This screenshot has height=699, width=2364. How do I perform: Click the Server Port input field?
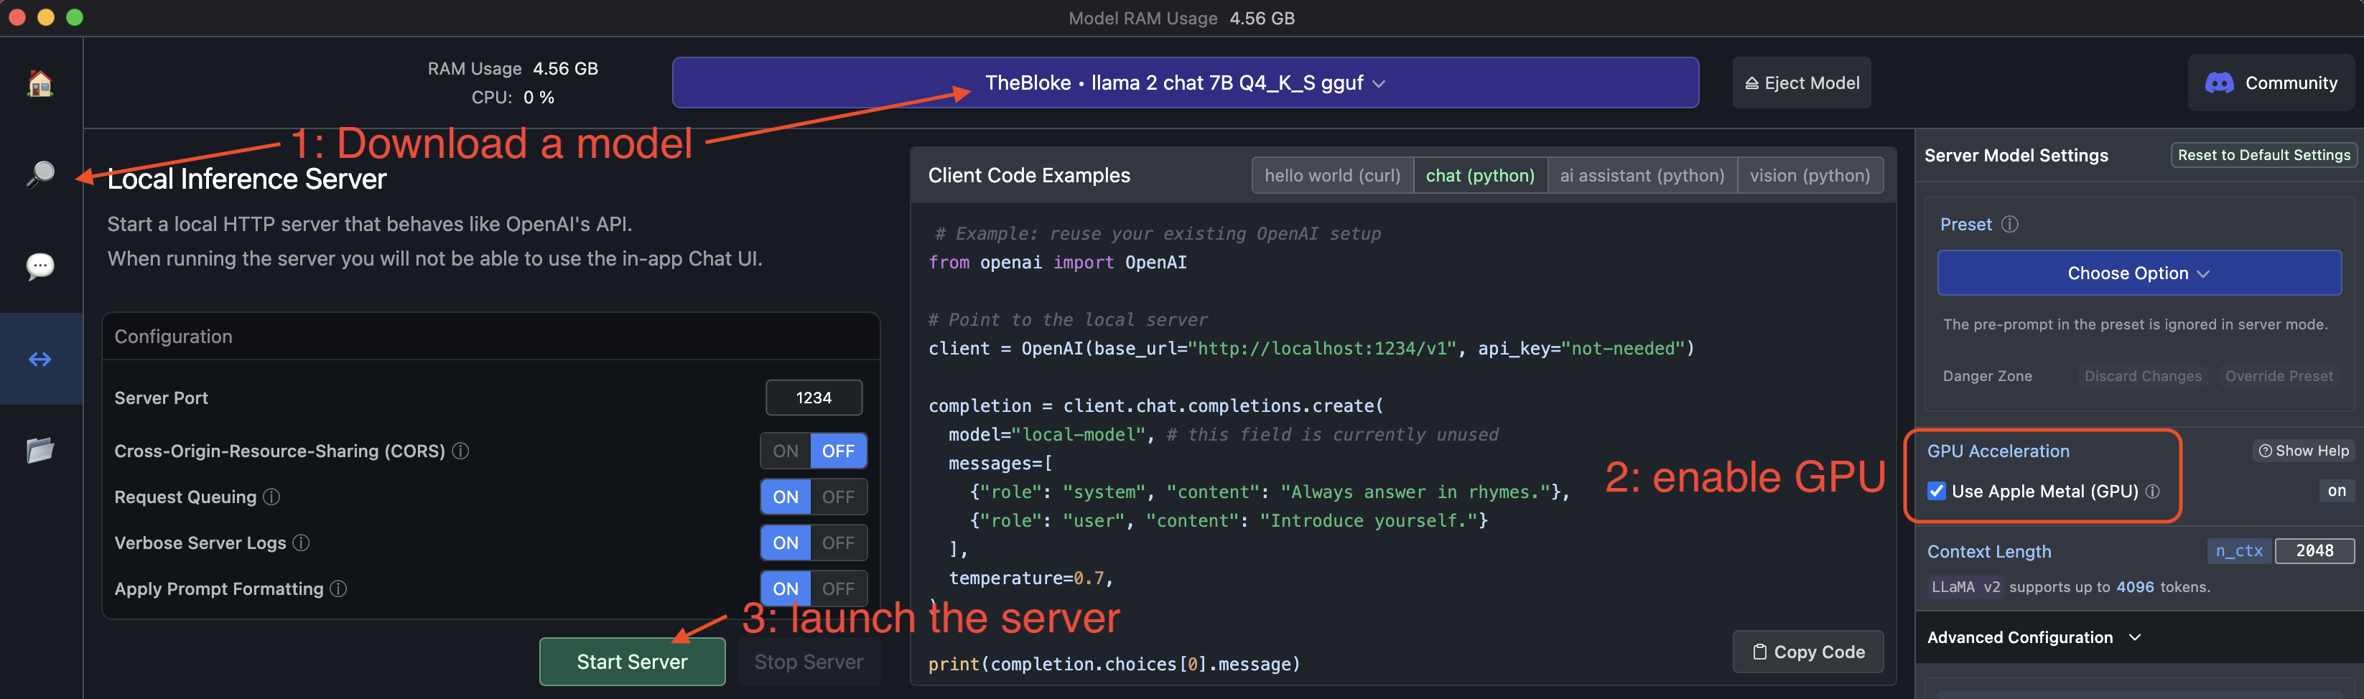813,397
